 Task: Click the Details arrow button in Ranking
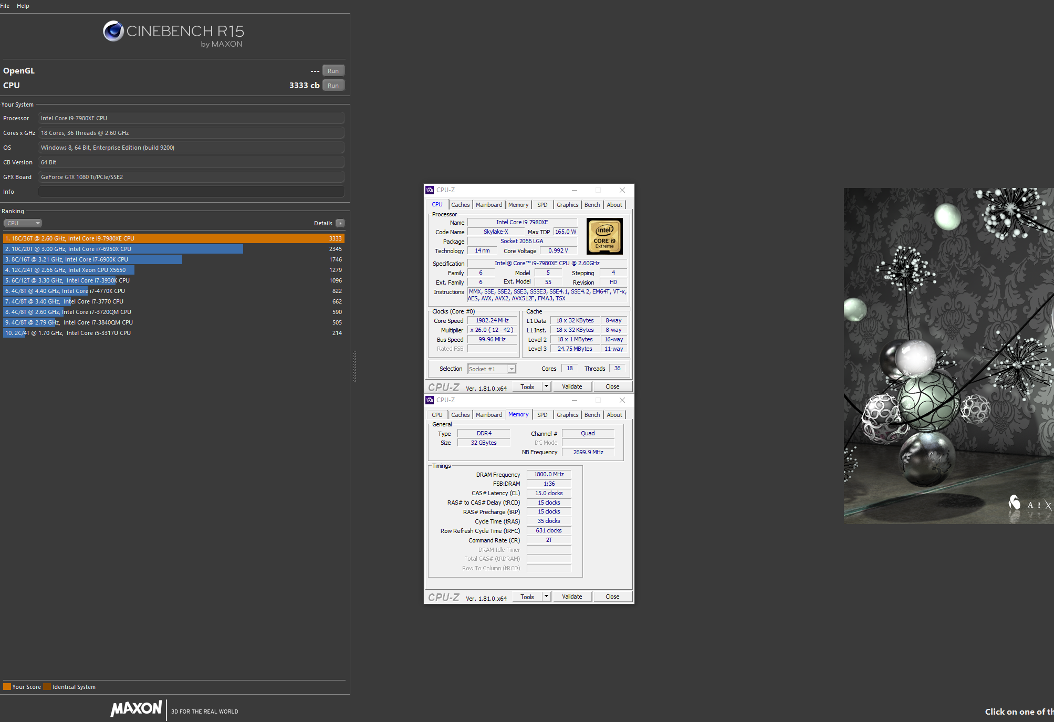pos(340,223)
